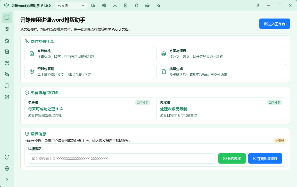The image size is (297, 187).
Task: Open the 批量生成 feature card
Action: [221, 72]
